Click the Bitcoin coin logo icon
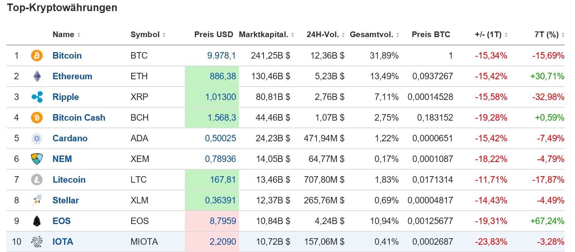 37,56
